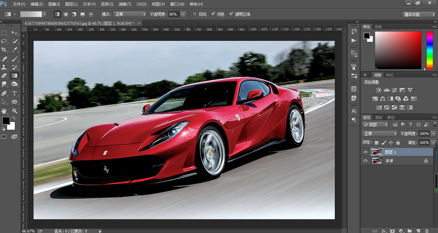
Task: Open the 窗口(W) menu
Action: coord(177,4)
